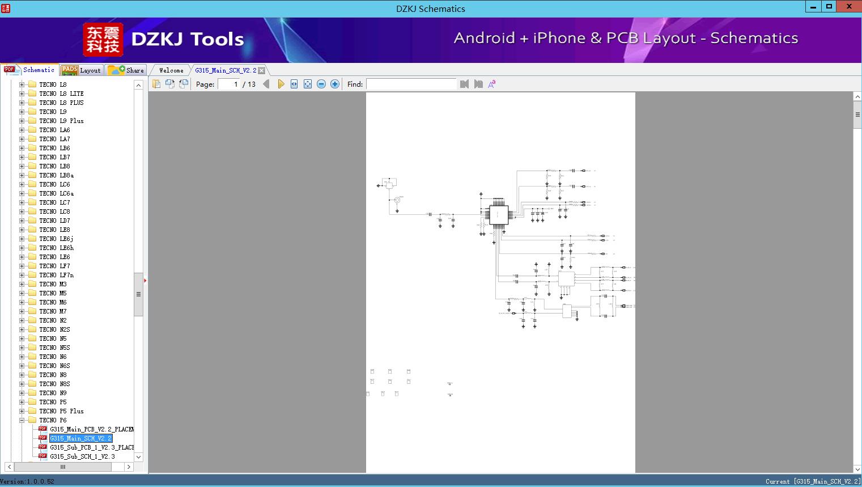Expand the TECNO LC7 folder
Viewport: 862px width, 487px height.
pos(22,202)
